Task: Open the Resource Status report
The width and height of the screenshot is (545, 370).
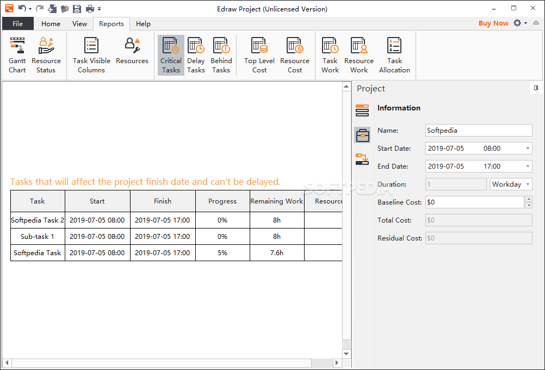Action: 46,55
